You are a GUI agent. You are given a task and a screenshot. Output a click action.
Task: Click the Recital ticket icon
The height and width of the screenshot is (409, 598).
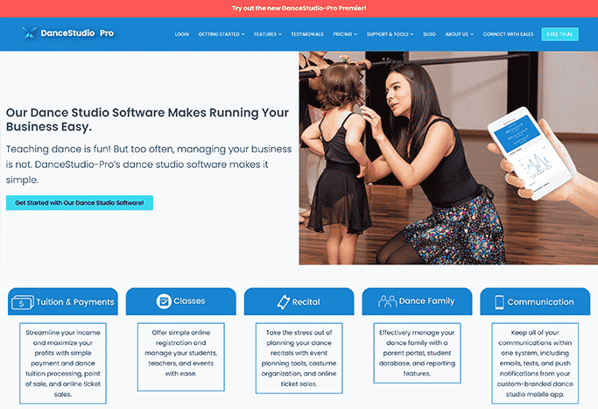click(x=284, y=302)
